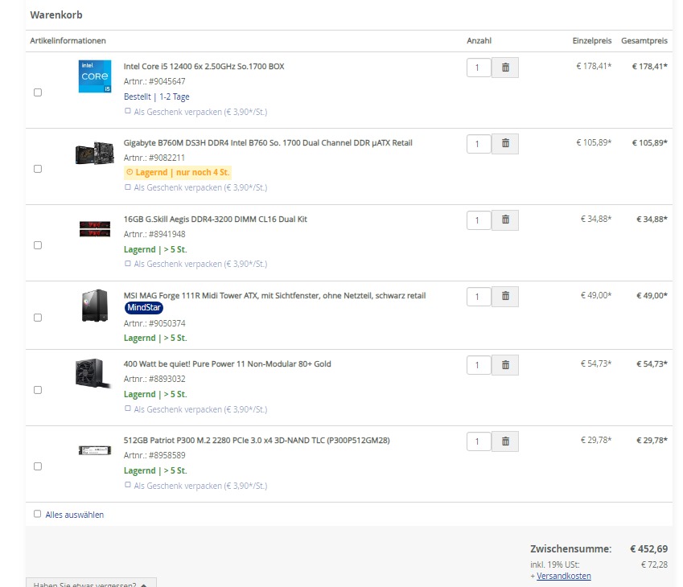Enable gift wrapping for be quiet! PSU

click(x=128, y=408)
